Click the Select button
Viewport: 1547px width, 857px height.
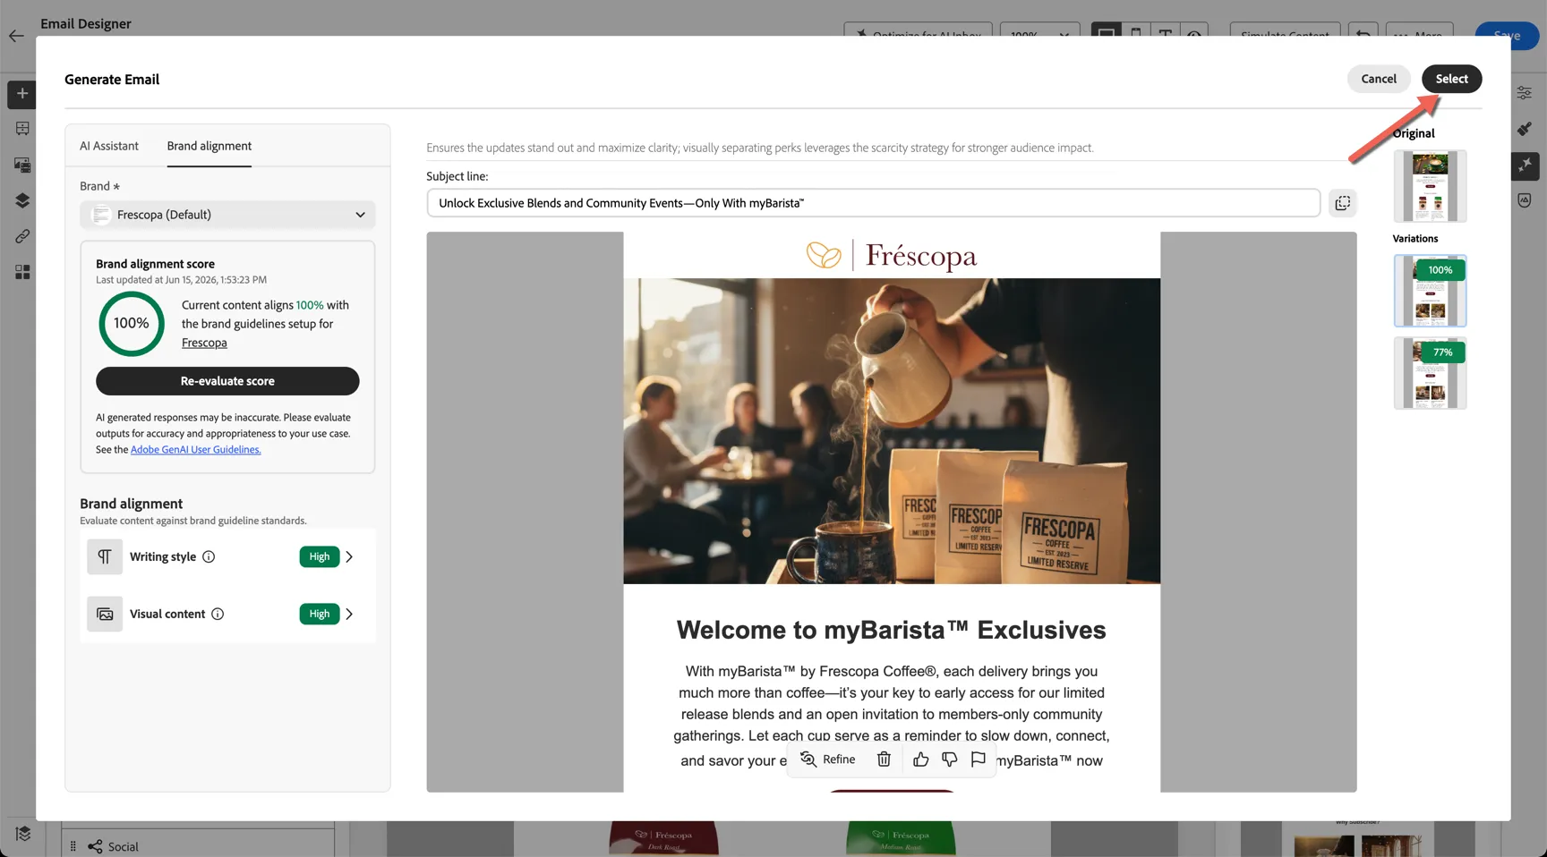click(x=1451, y=79)
